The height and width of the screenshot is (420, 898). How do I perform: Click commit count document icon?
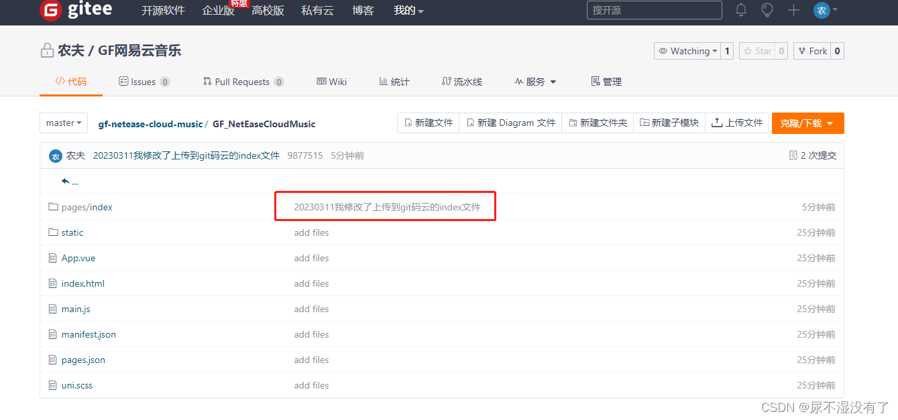point(793,155)
